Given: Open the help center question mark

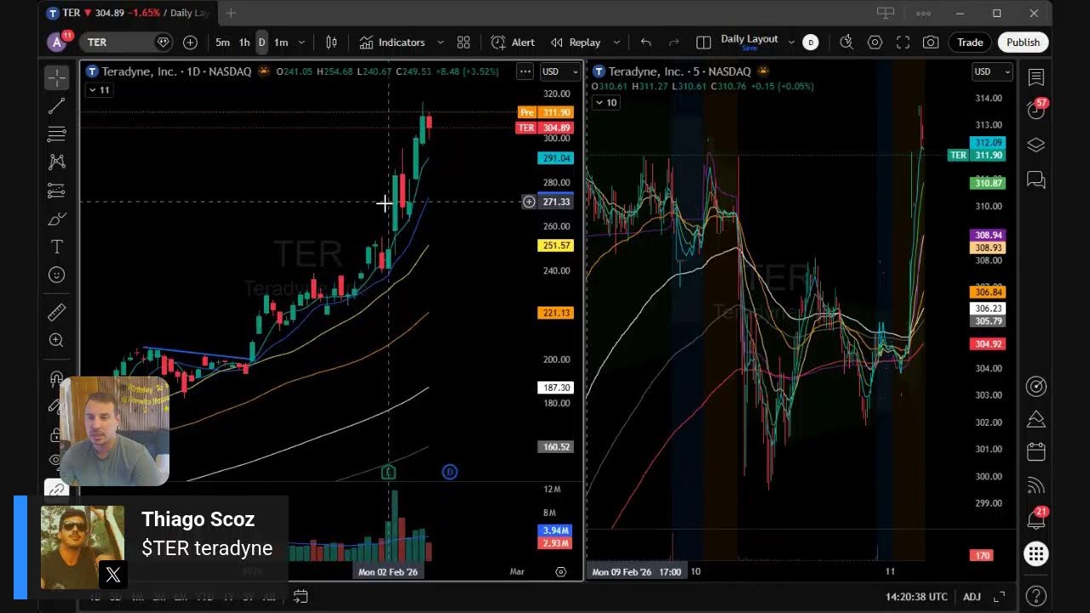Looking at the screenshot, I should (x=1036, y=595).
